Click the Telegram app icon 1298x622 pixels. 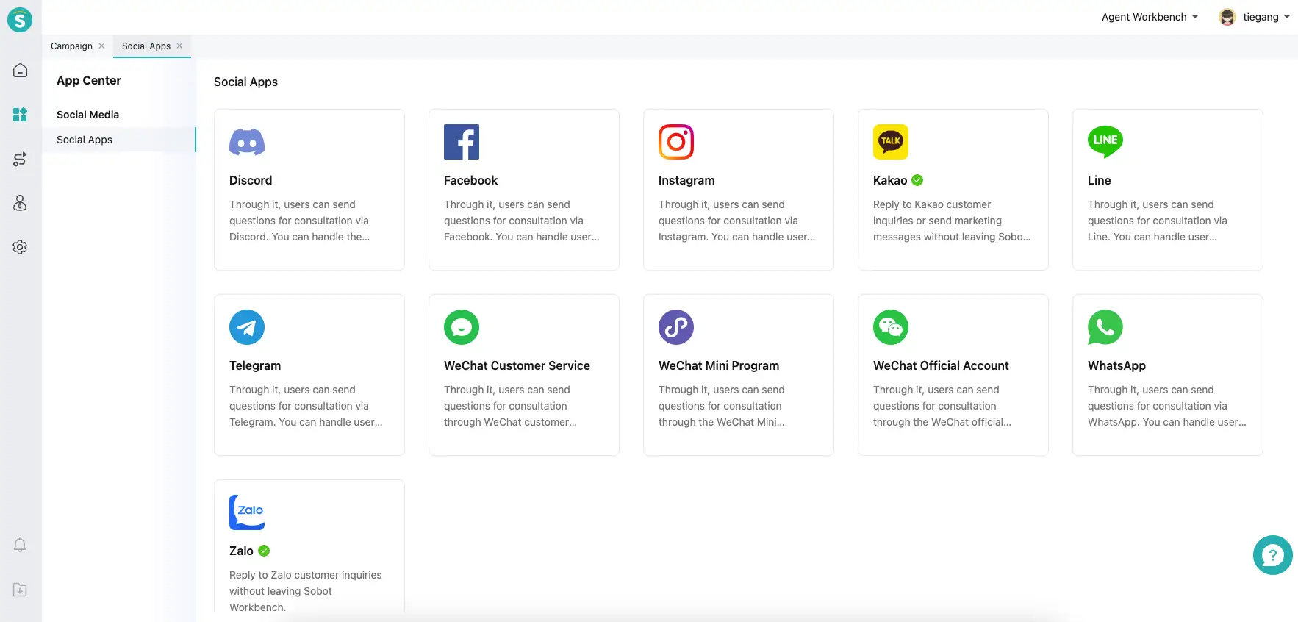pos(247,327)
